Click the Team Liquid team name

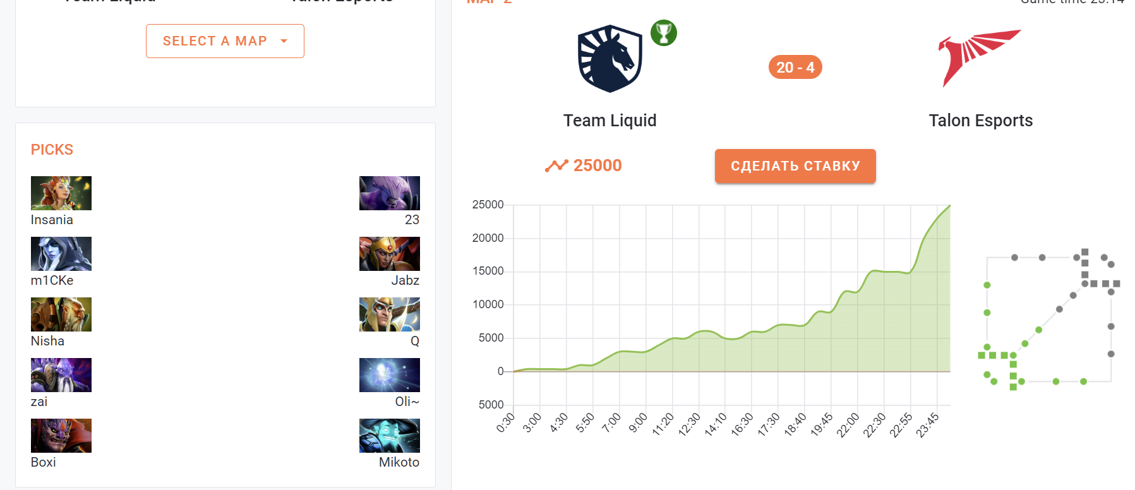click(x=610, y=121)
